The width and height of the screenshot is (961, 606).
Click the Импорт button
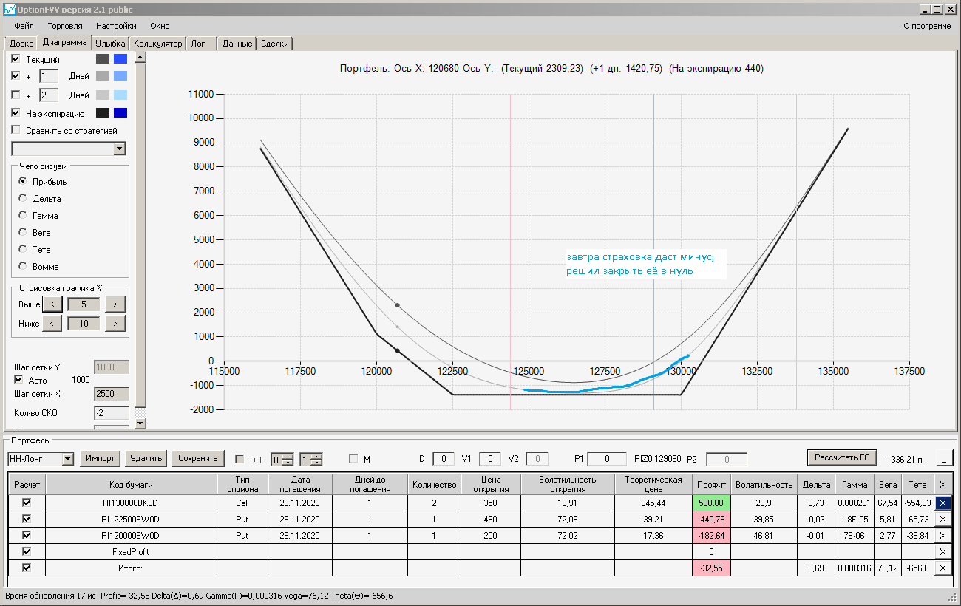pos(101,458)
